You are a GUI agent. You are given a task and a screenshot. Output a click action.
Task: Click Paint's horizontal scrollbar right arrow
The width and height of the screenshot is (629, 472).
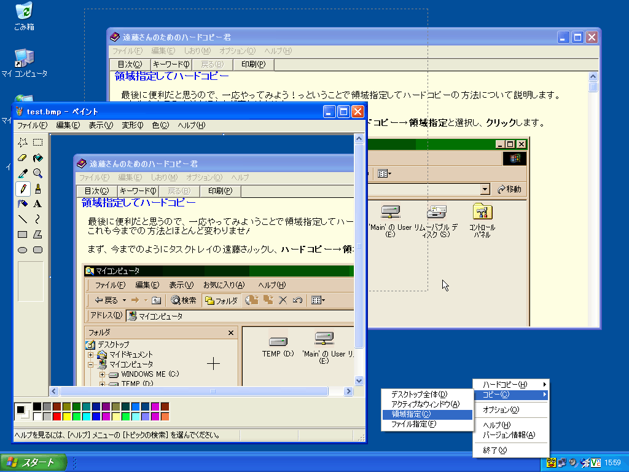tap(349, 391)
